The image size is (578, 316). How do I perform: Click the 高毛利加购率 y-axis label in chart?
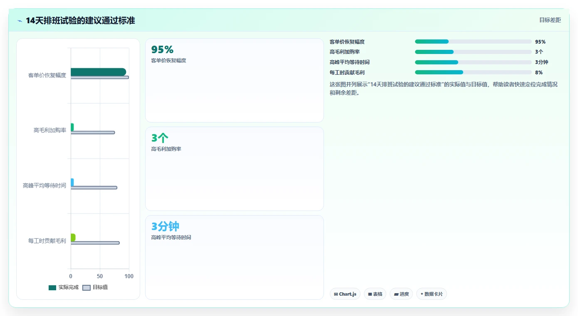50,130
